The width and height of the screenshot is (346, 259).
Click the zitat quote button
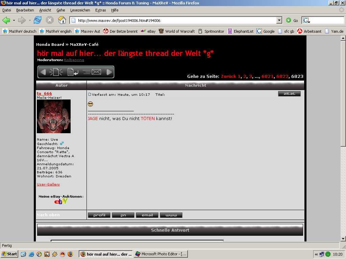289,94
